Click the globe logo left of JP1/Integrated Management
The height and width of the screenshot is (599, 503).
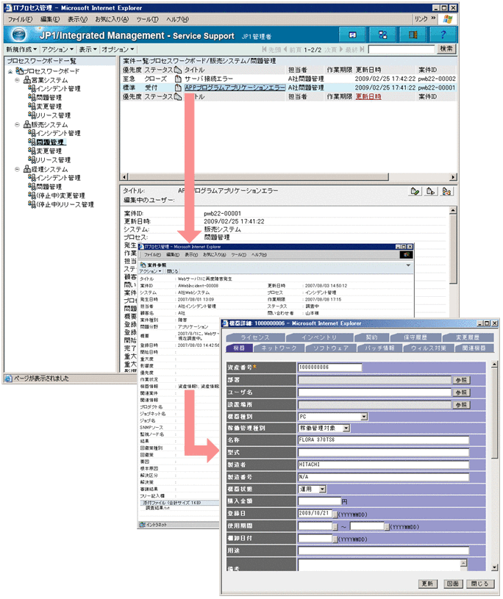pyautogui.click(x=18, y=35)
